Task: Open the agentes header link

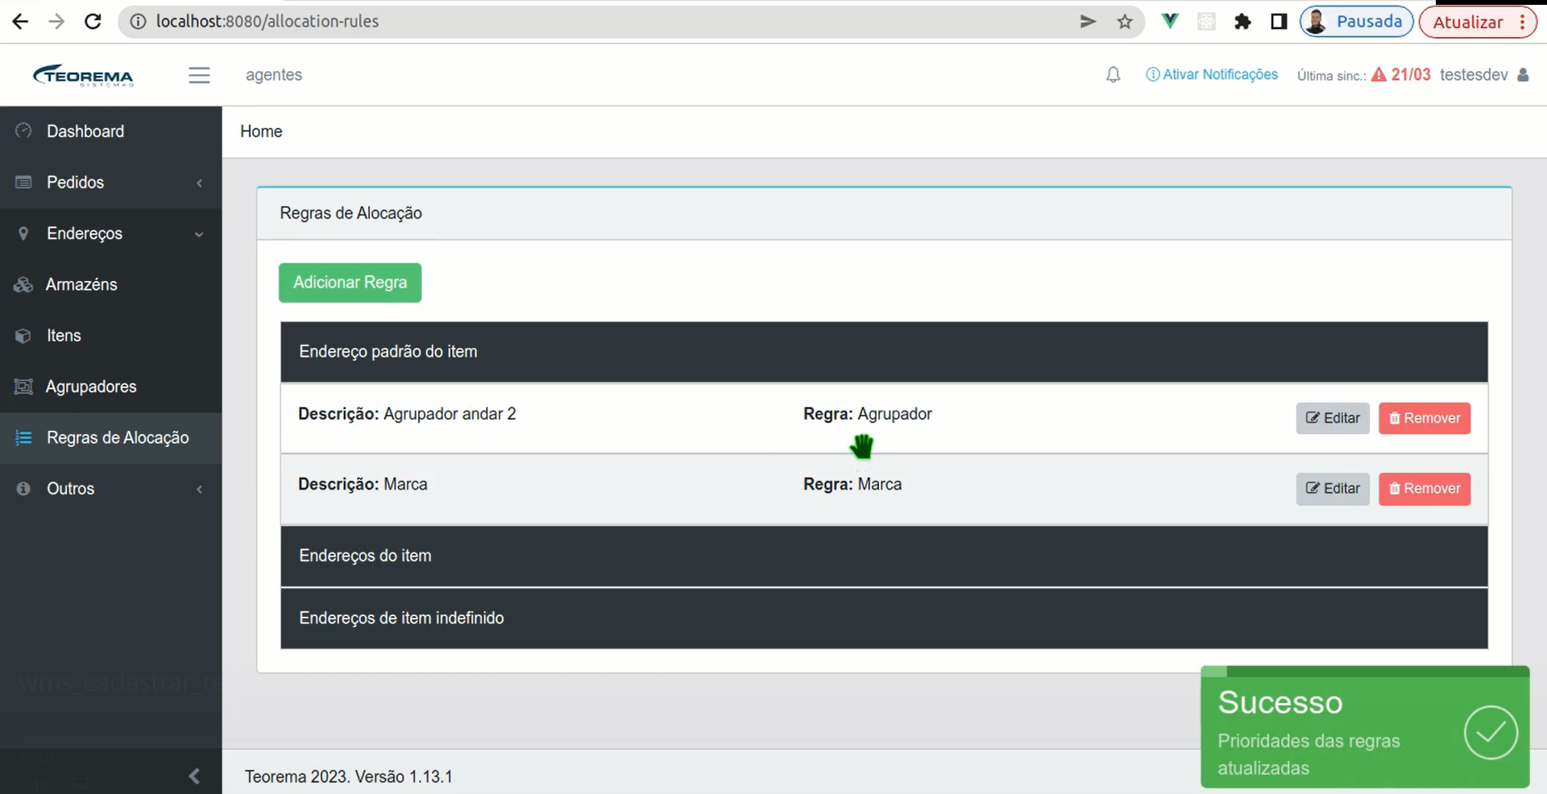Action: [x=274, y=75]
